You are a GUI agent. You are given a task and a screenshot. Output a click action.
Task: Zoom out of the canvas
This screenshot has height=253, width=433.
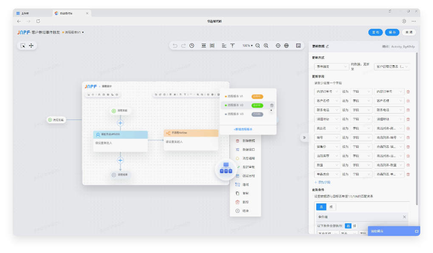258,45
